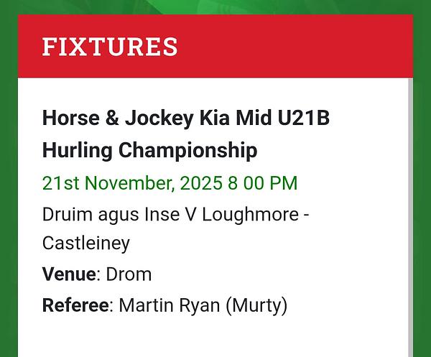Viewport: 431px width, 357px height.
Task: Click the Castleiney text on second line
Action: 86,244
